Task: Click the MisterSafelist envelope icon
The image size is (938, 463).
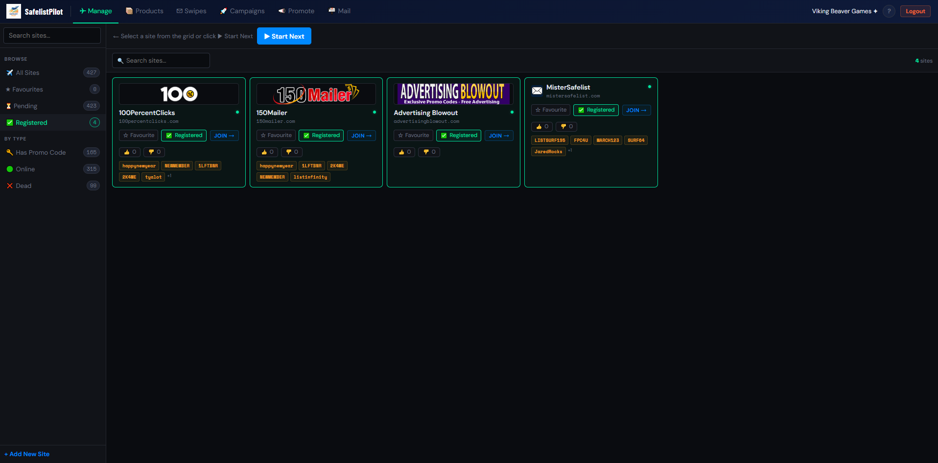Action: point(537,91)
